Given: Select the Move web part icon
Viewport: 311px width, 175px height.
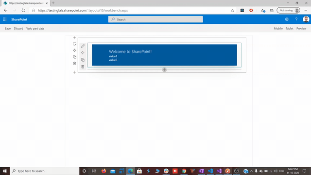Looking at the screenshot, I should pos(83,53).
